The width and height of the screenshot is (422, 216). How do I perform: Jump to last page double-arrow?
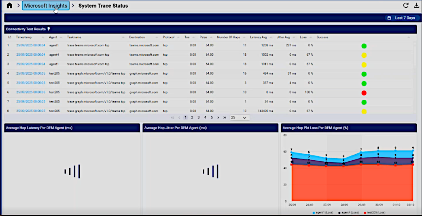coord(225,117)
